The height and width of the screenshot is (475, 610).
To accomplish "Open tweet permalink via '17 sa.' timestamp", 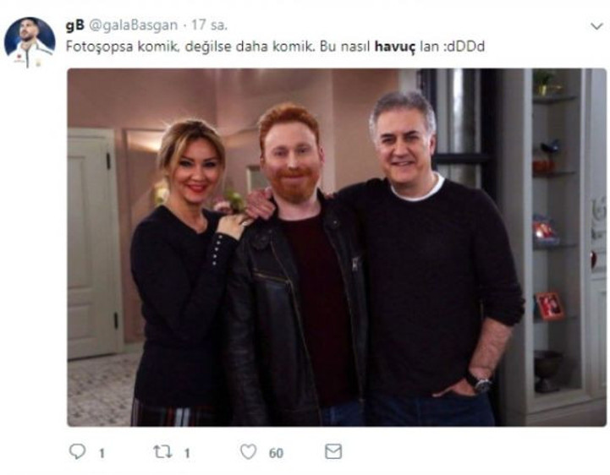I will 209,25.
